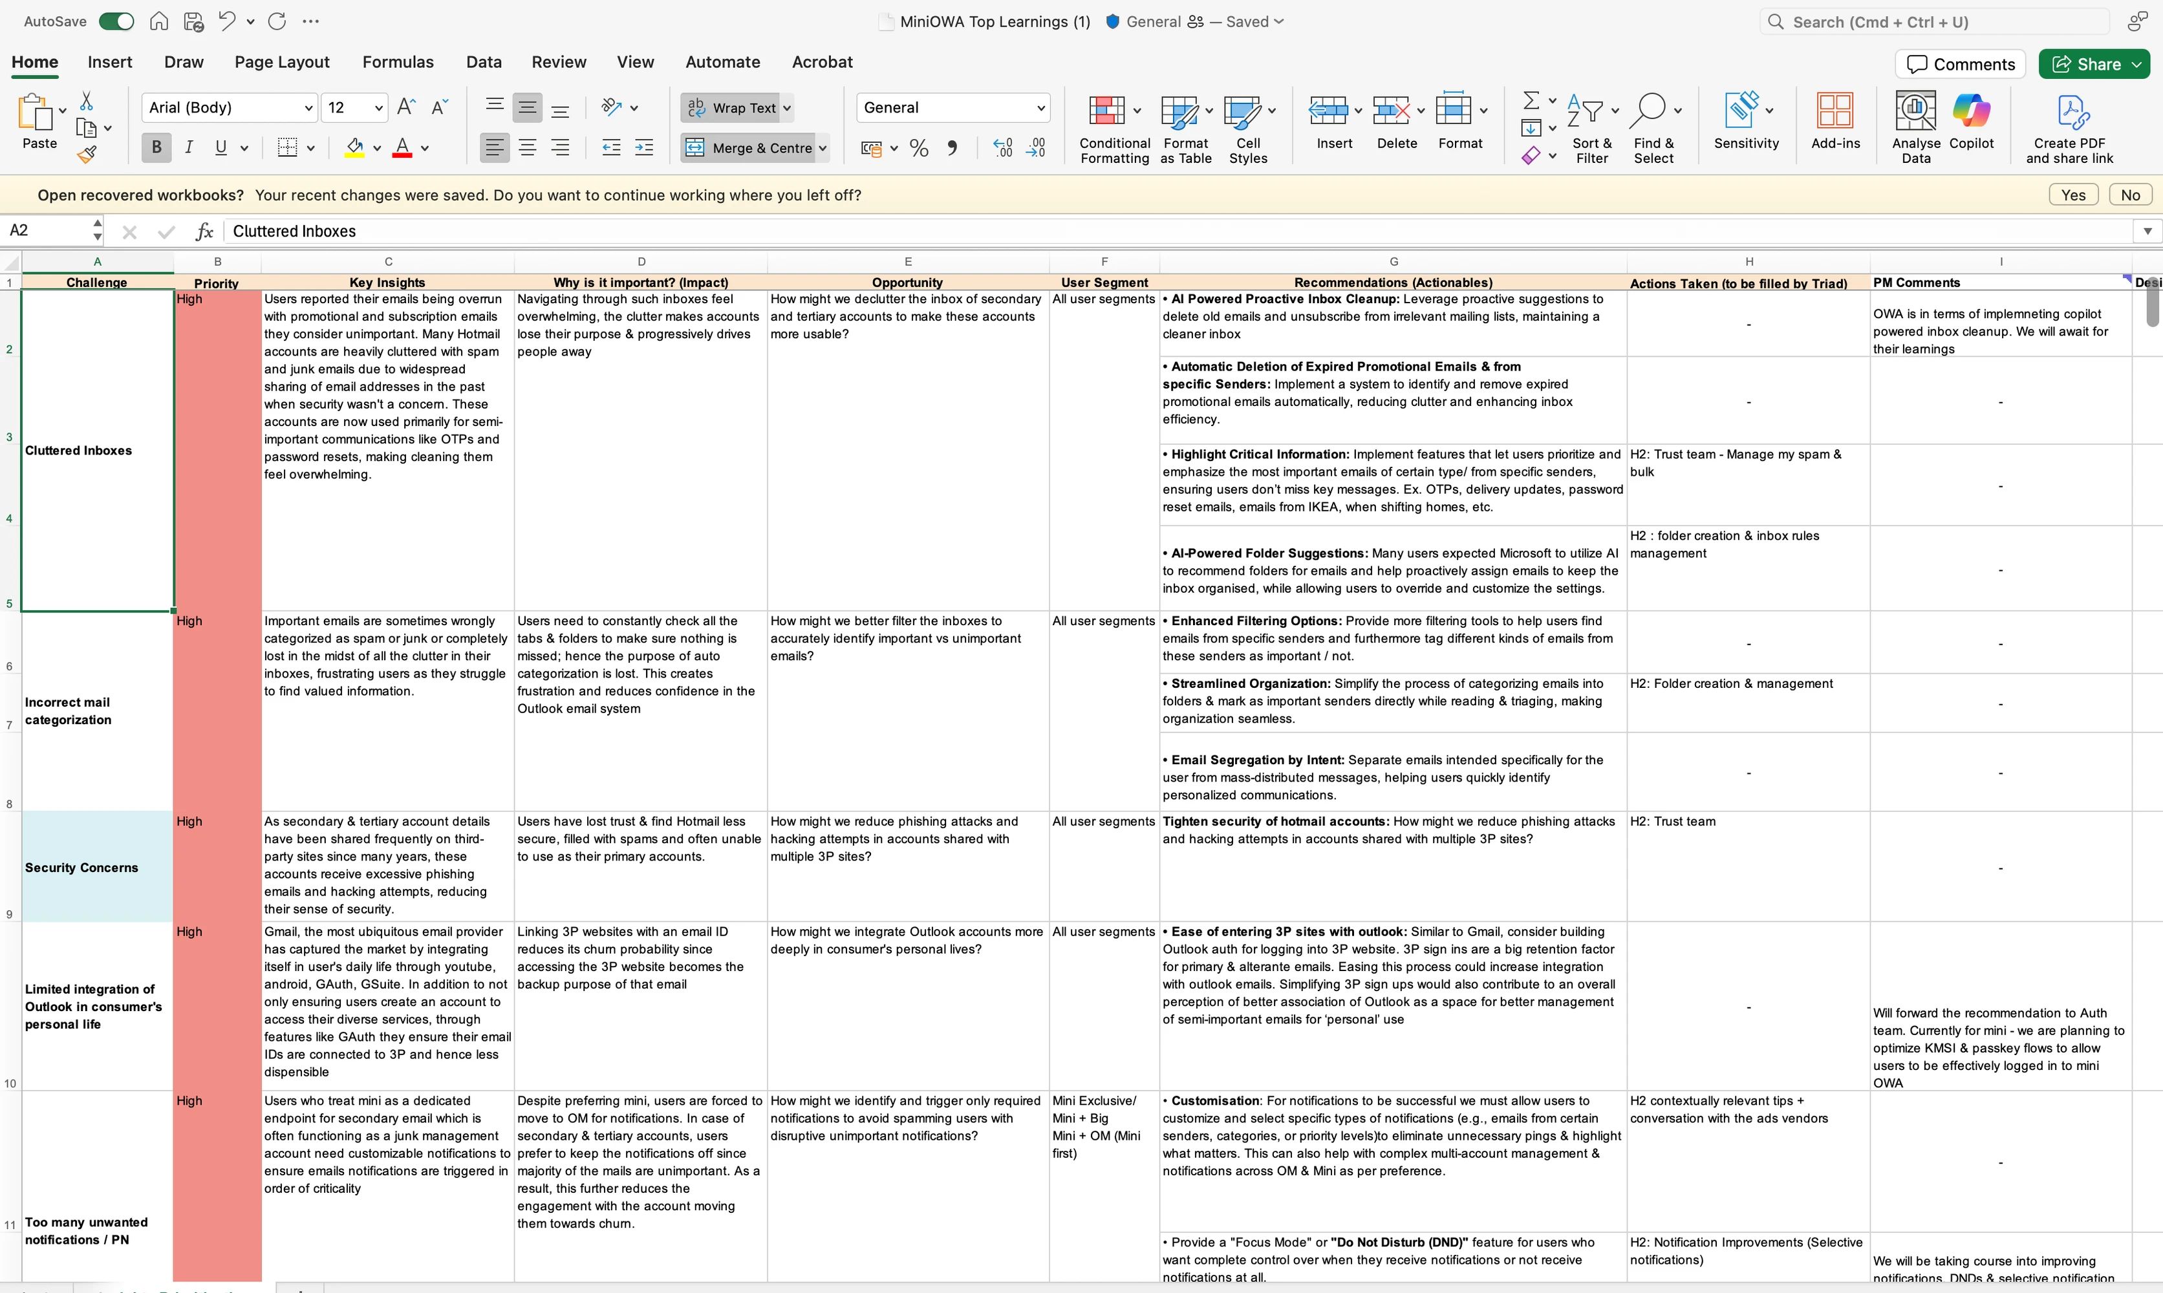Viewport: 2163px width, 1293px height.
Task: Click the AutoSum sigma icon
Action: 1531,100
